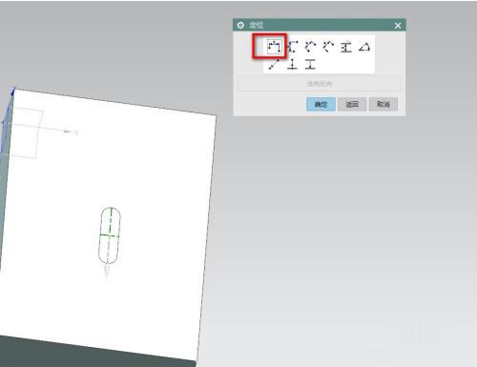This screenshot has height=367, width=477.
Task: Select the Vertical positioning method icon
Action: click(x=292, y=47)
